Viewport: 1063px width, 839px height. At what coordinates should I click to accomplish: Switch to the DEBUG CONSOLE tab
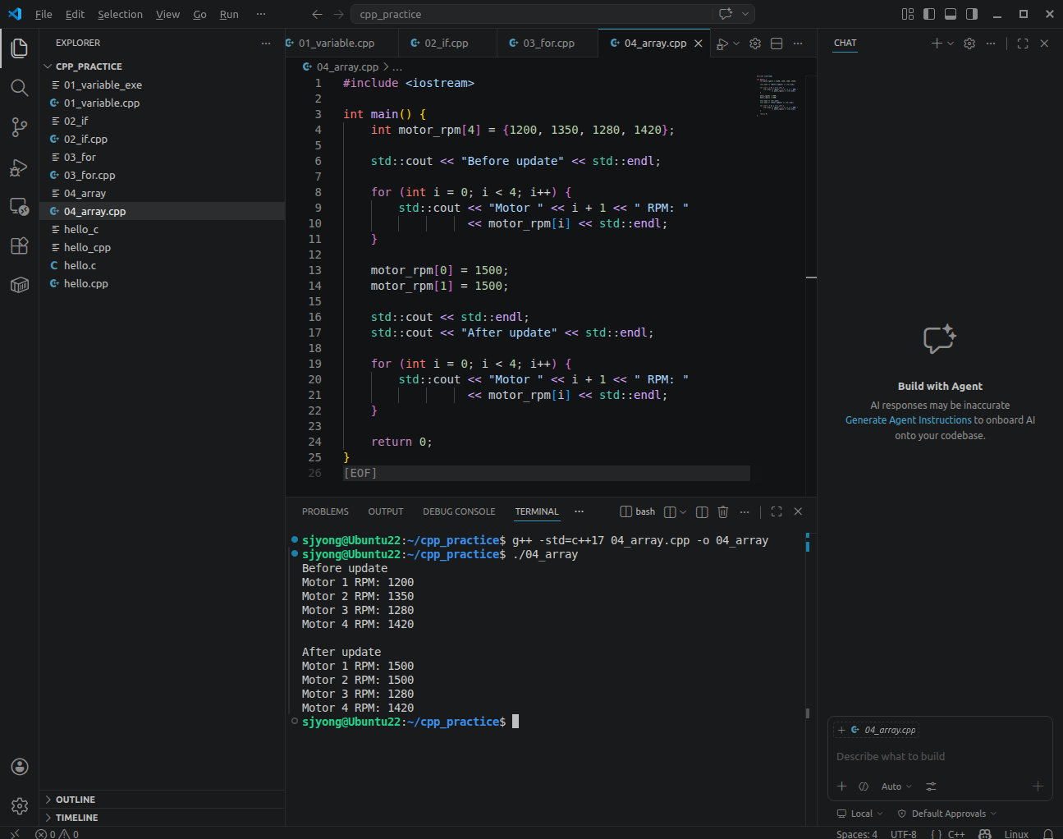tap(459, 511)
